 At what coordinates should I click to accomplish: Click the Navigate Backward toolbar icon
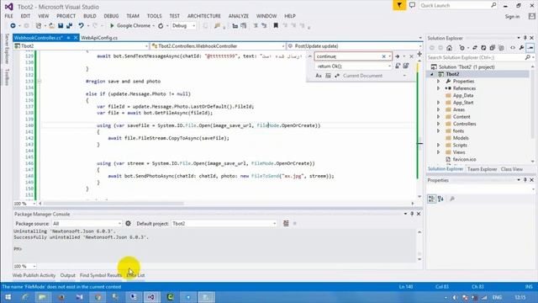click(13, 26)
